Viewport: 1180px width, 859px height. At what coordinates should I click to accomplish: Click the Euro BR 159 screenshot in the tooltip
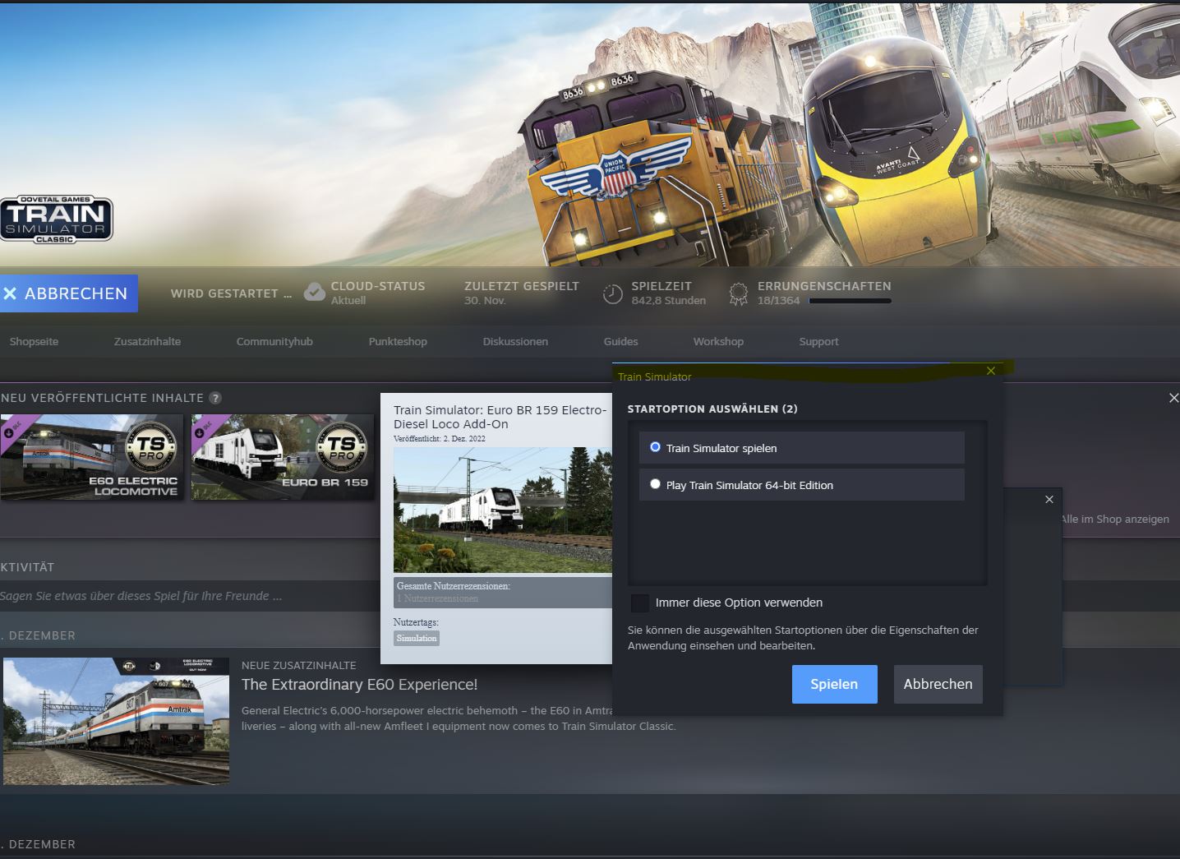coord(503,510)
